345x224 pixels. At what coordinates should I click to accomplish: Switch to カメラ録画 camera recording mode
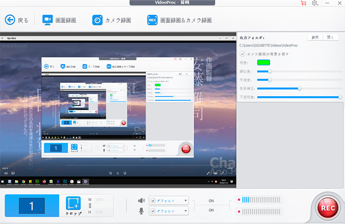tap(111, 20)
